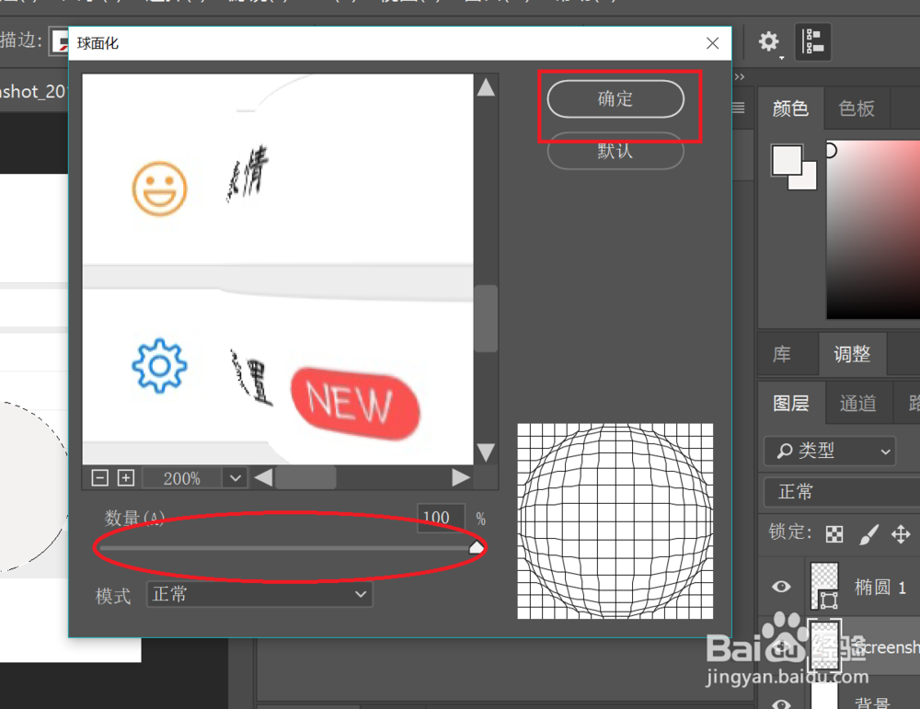This screenshot has width=920, height=709.
Task: Switch to the 通道 panel tab
Action: 857,403
